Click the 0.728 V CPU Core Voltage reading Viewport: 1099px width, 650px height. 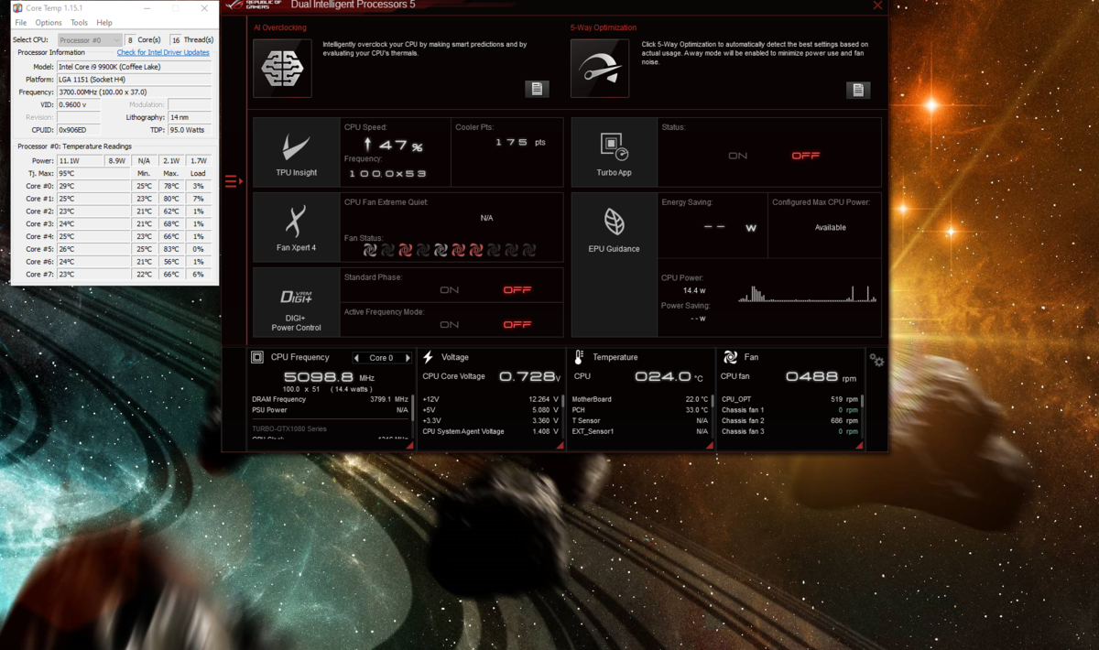pos(529,377)
